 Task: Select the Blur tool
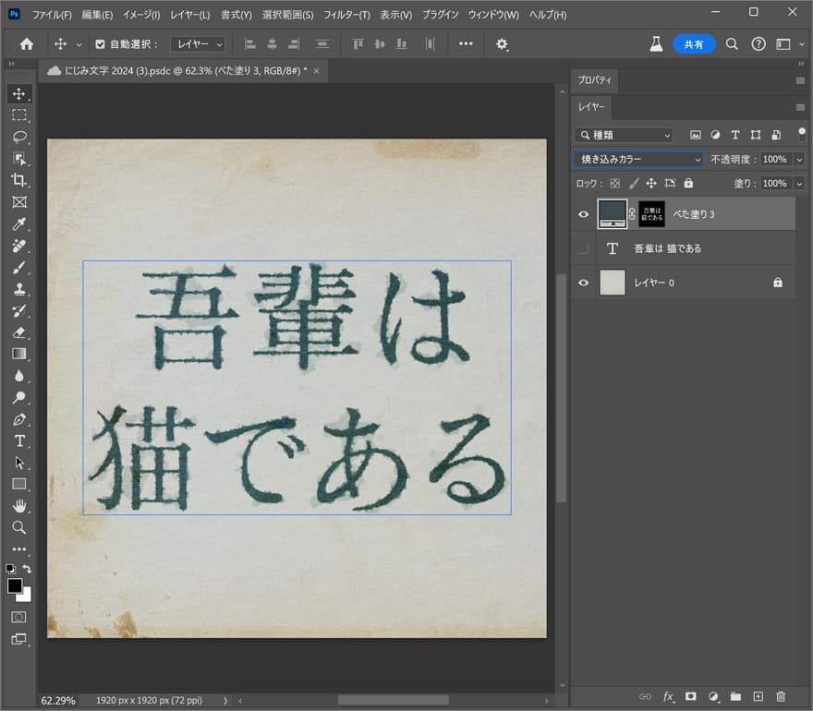pyautogui.click(x=19, y=376)
